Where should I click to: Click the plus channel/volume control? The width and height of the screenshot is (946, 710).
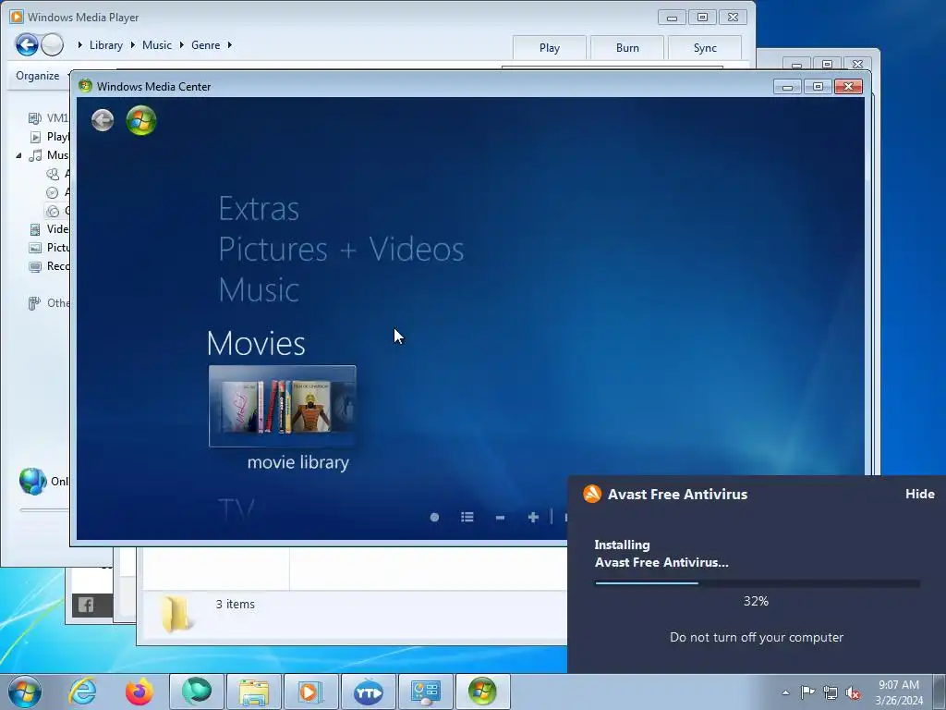[x=533, y=518]
